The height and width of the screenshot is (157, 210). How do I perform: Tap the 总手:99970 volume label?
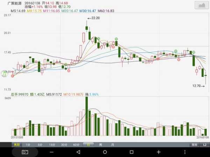coord(20,94)
